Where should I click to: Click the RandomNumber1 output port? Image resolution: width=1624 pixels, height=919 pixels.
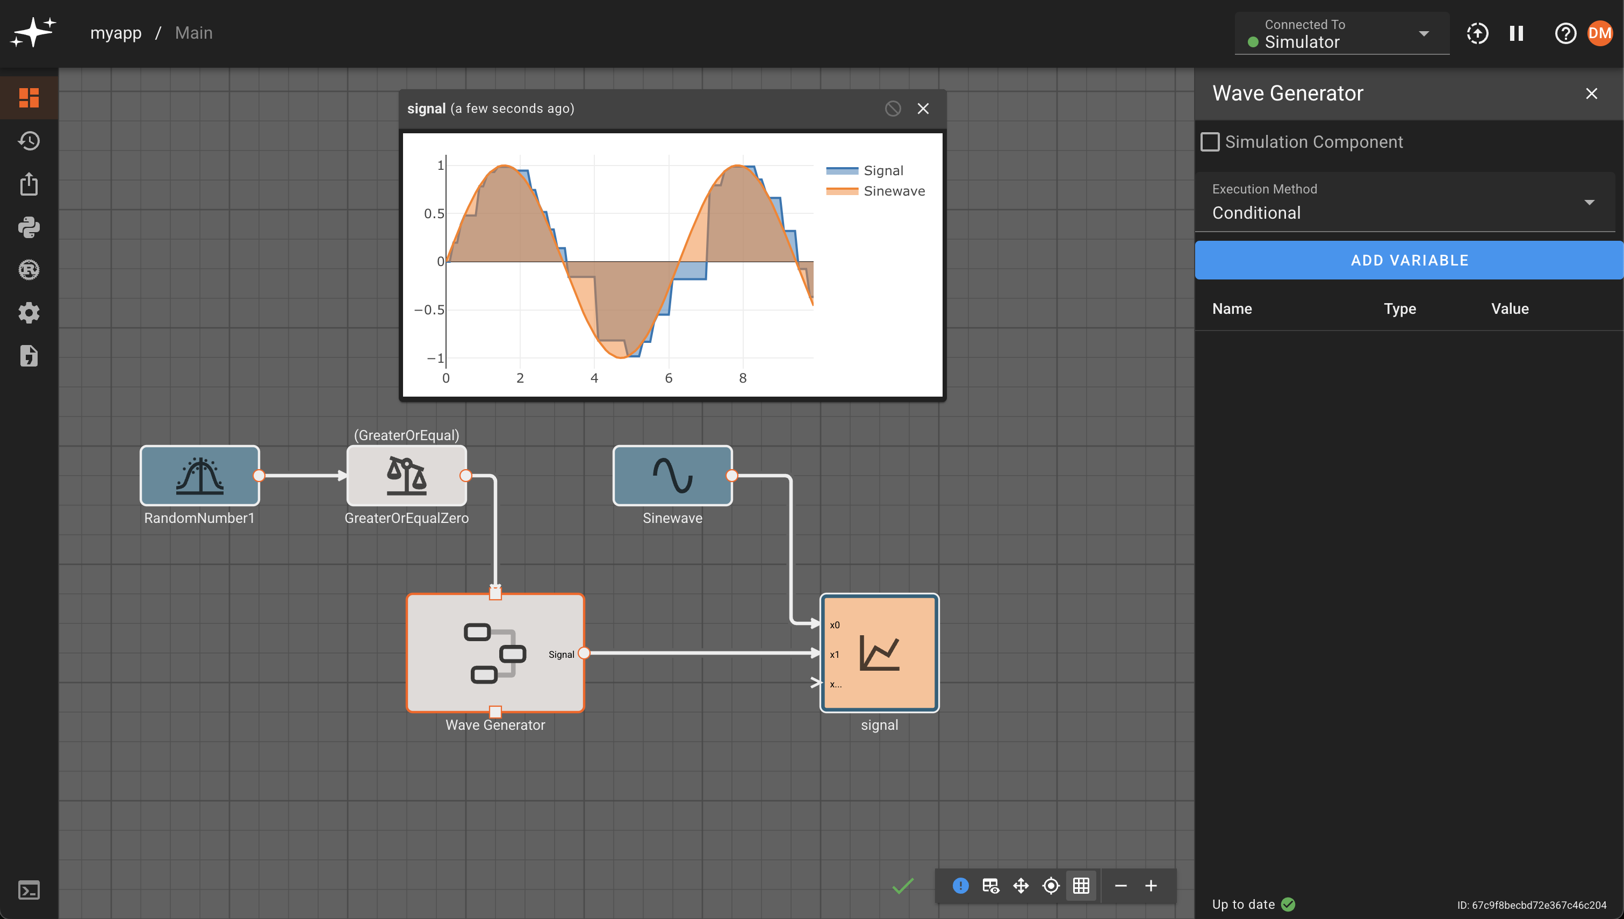tap(258, 475)
